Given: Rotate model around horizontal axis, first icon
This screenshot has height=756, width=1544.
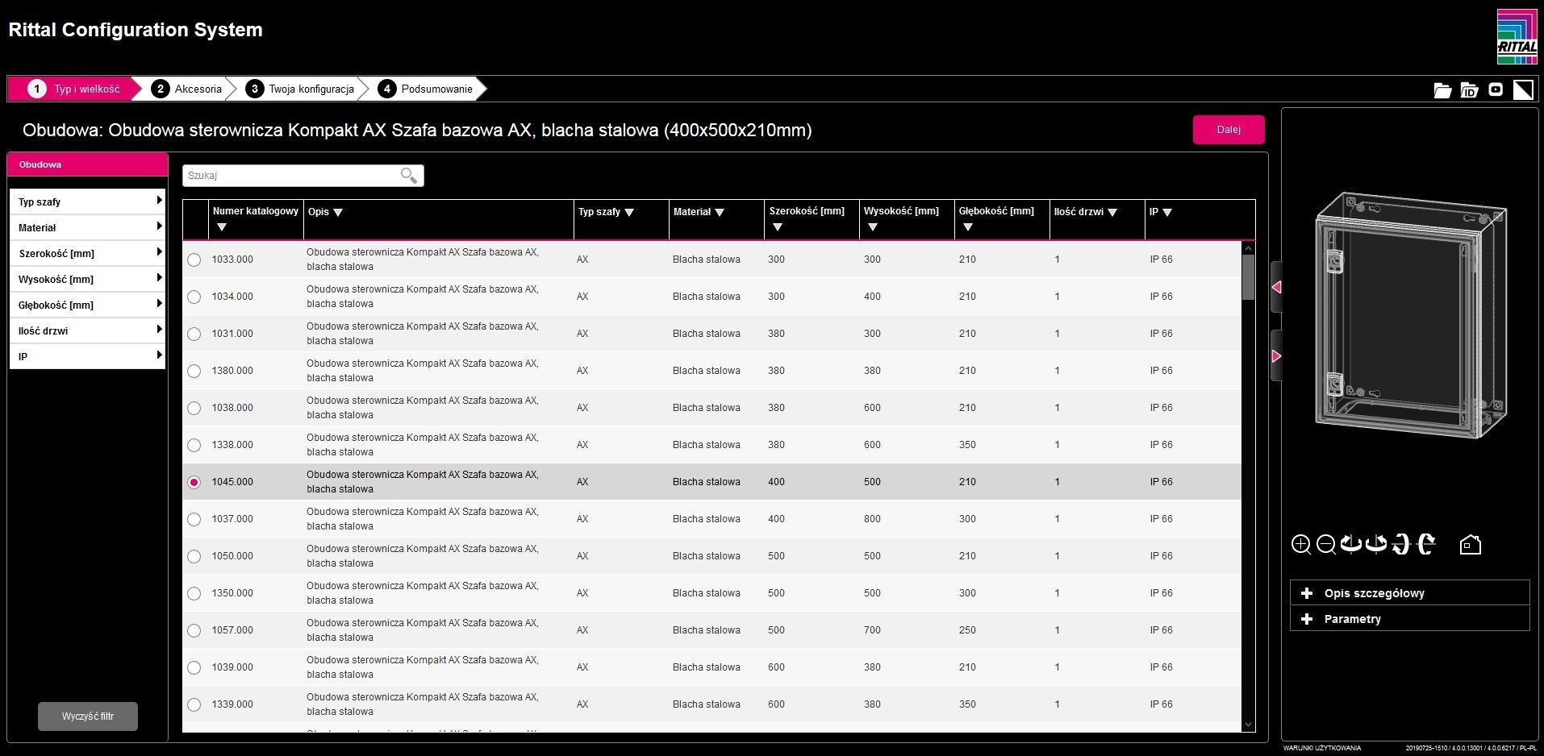Looking at the screenshot, I should 1401,545.
